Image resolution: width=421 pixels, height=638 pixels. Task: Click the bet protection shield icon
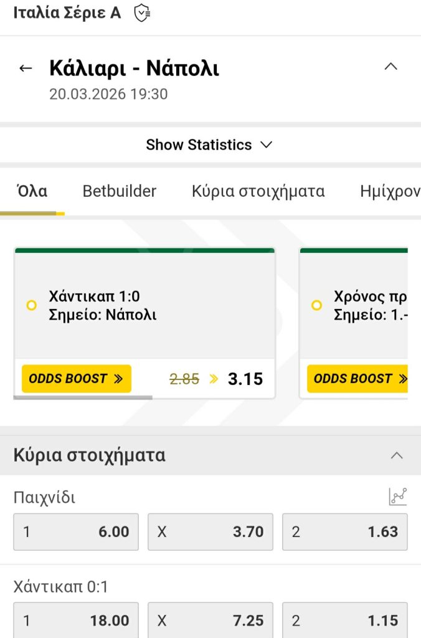[142, 12]
